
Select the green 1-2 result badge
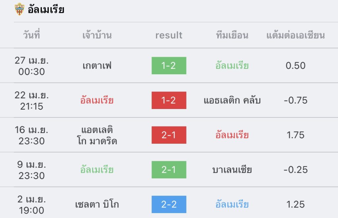[169, 65]
